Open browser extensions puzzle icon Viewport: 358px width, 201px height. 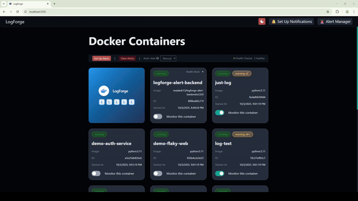coord(337,12)
